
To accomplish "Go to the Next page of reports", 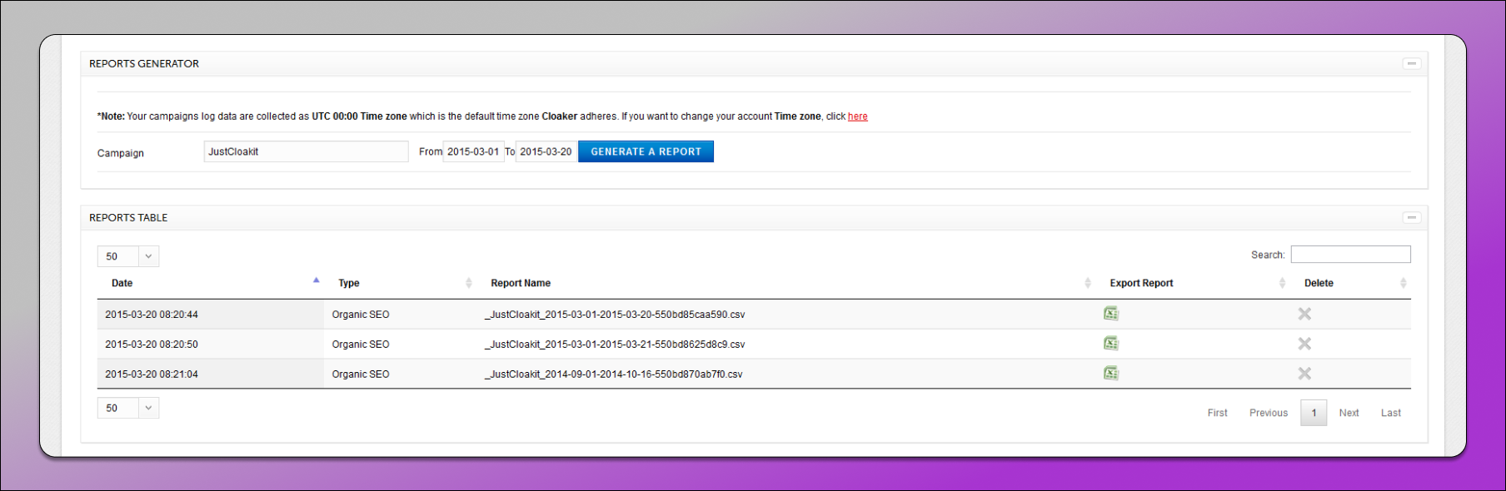I will [x=1349, y=413].
